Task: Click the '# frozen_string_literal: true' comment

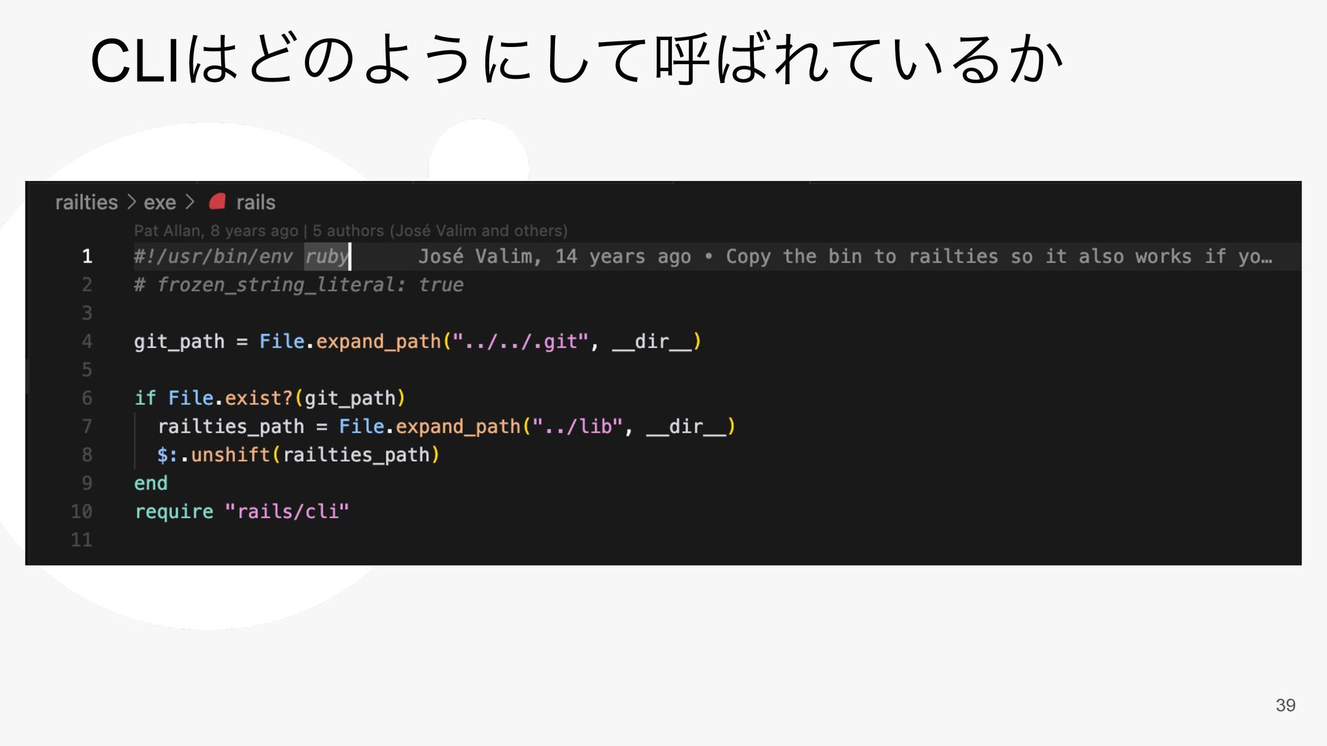Action: pyautogui.click(x=299, y=285)
